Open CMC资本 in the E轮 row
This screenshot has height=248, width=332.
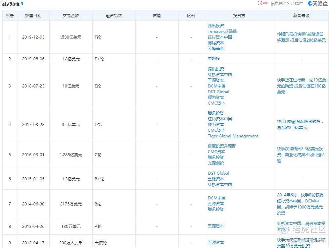point(217,103)
